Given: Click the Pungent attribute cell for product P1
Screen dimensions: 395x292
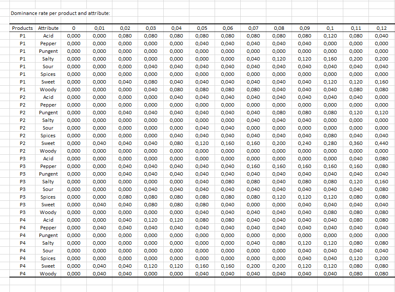Looking at the screenshot, I should tap(48, 51).
